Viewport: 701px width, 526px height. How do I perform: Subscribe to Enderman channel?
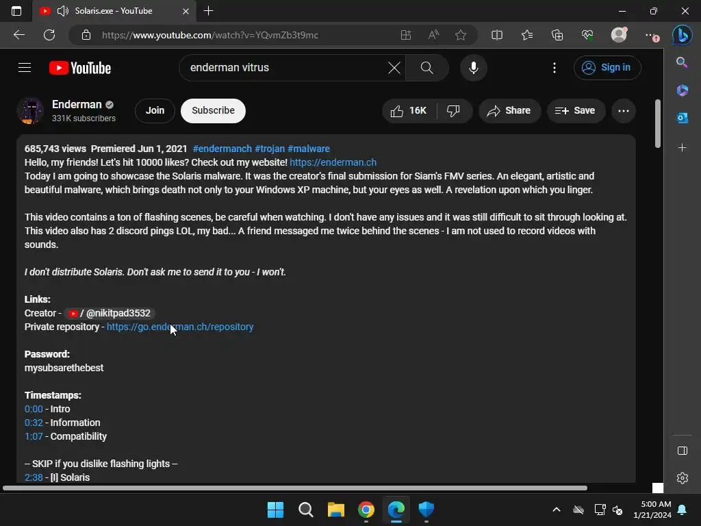coord(213,110)
